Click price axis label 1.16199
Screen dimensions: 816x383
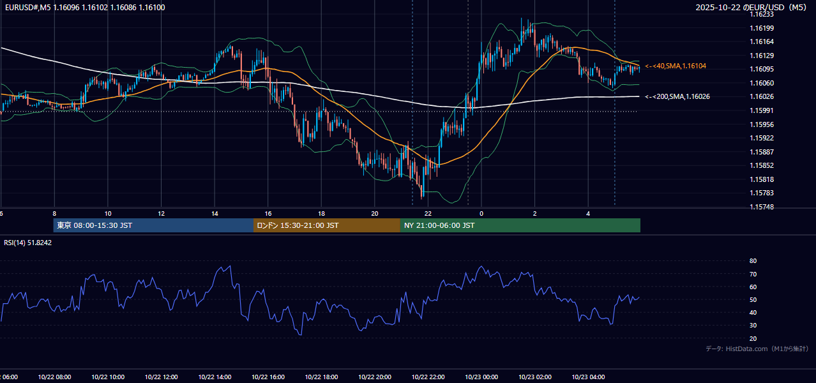coord(761,28)
